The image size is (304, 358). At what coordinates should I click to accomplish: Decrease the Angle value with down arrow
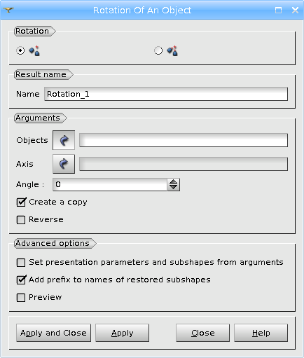(x=173, y=187)
